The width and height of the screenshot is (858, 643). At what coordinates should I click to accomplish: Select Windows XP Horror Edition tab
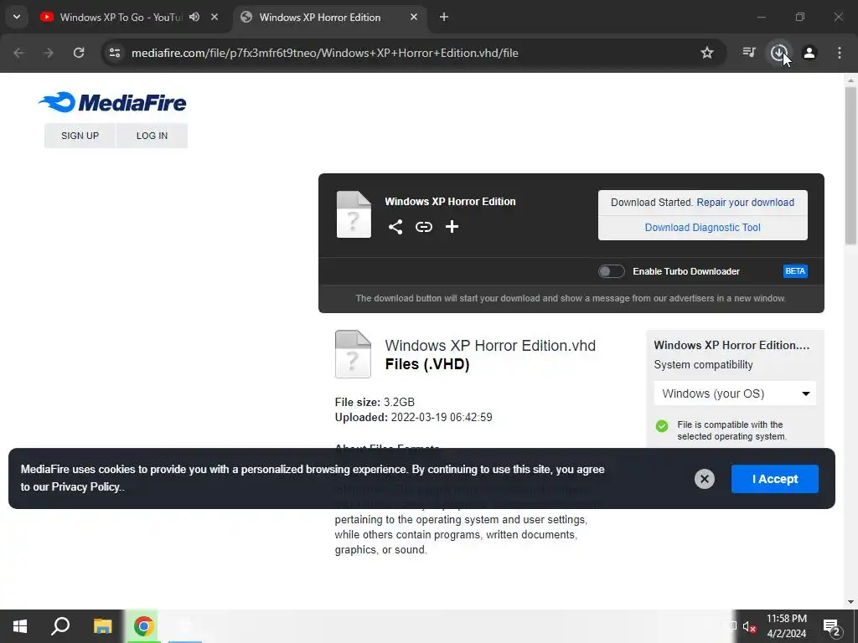(x=320, y=17)
